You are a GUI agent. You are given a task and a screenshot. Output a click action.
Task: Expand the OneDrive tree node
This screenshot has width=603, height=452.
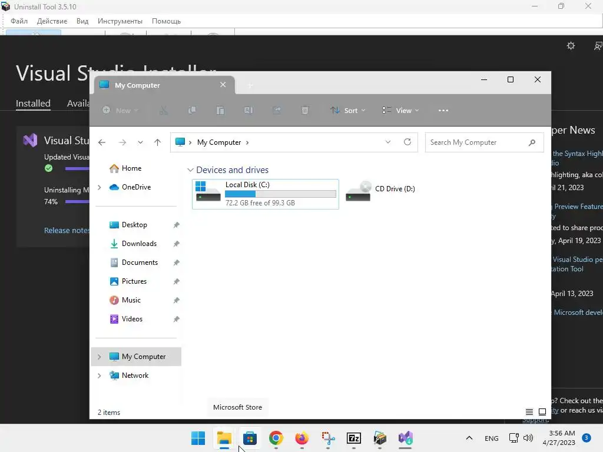[x=100, y=187]
